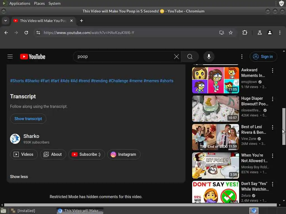Viewport: 286px width, 214px height.
Task: Open the Extensions puzzle icon
Action: [x=245, y=33]
